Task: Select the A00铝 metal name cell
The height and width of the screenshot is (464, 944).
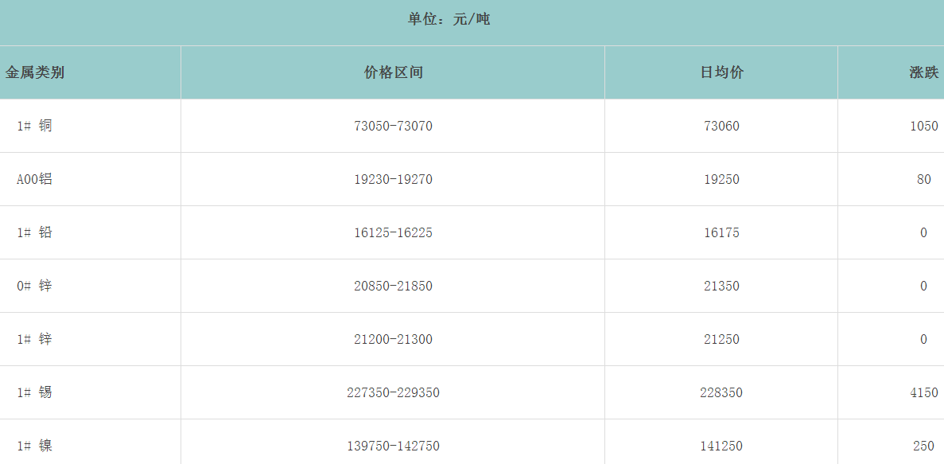Action: click(34, 179)
